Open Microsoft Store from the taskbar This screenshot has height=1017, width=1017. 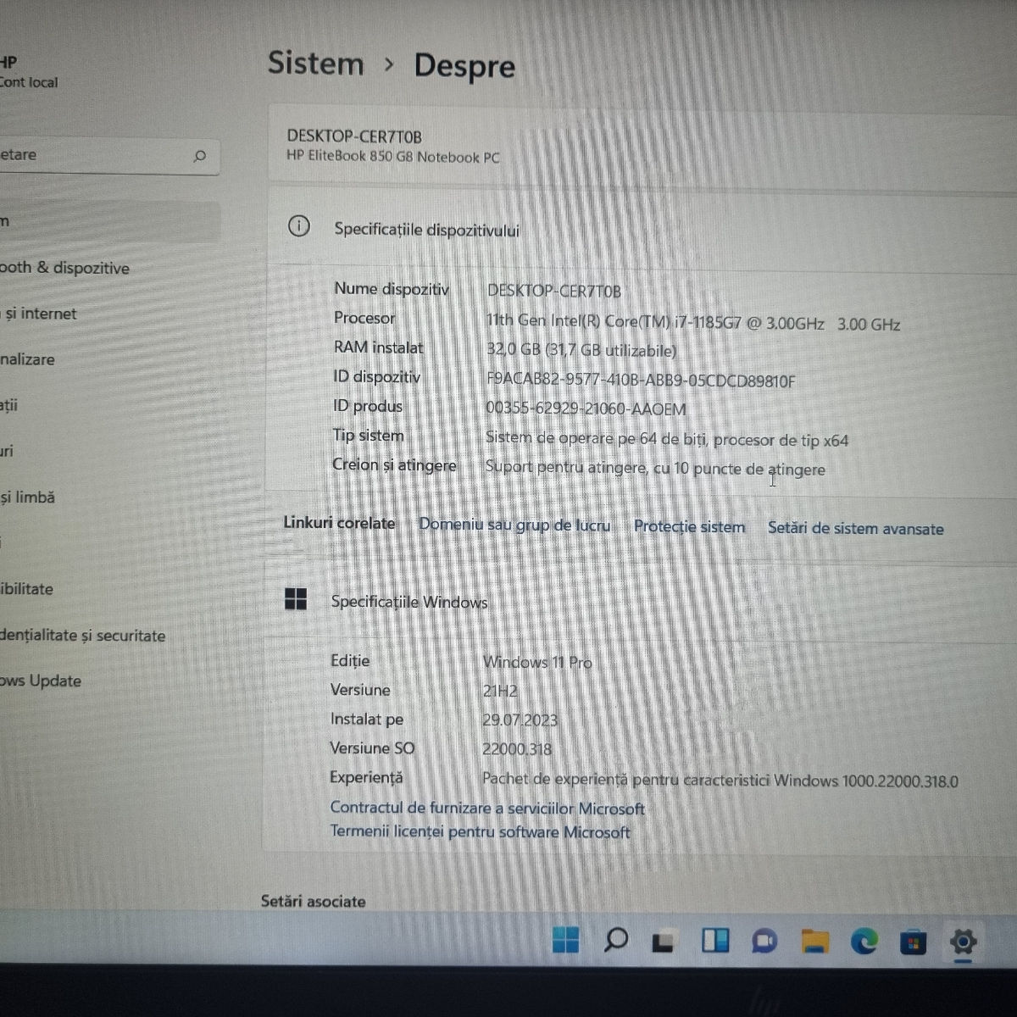click(913, 942)
